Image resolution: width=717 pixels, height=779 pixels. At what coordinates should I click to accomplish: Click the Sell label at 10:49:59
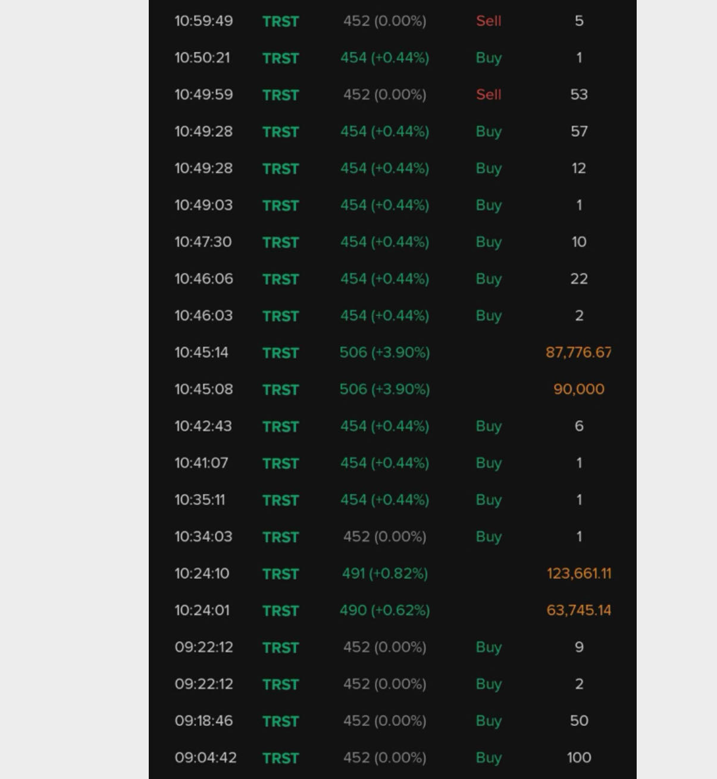coord(489,95)
